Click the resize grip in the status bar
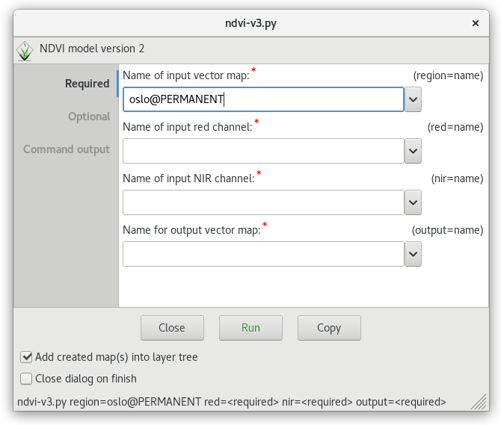 coord(479,402)
